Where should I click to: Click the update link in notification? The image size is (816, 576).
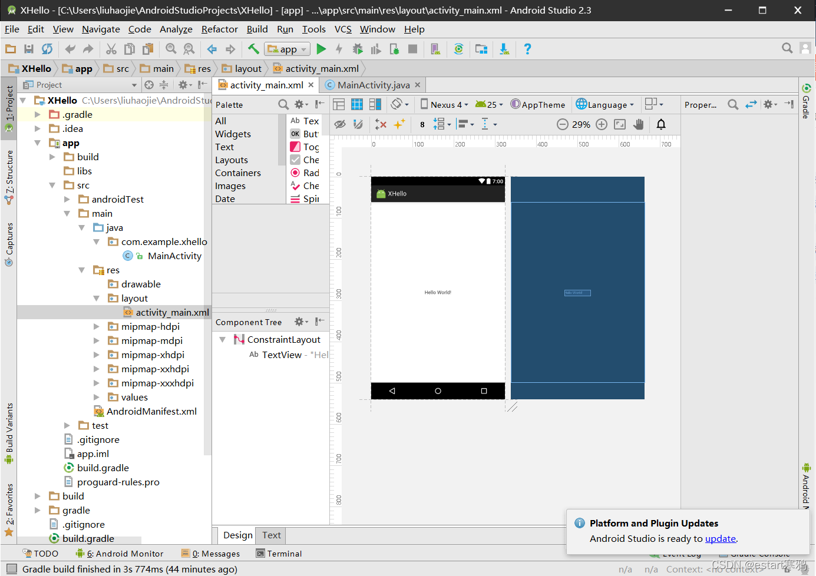[720, 538]
